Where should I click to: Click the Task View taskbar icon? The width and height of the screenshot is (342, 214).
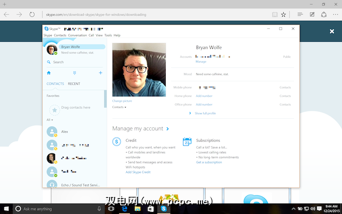click(x=111, y=209)
